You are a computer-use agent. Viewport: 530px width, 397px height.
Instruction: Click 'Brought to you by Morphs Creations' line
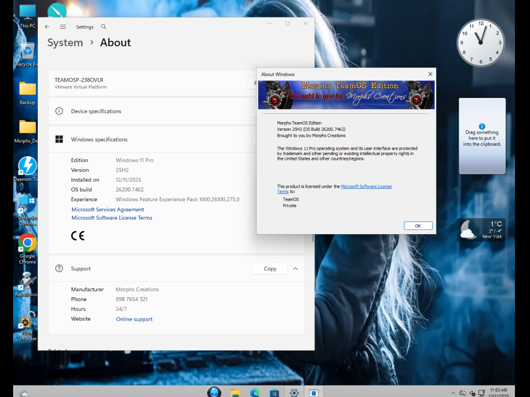pyautogui.click(x=311, y=136)
